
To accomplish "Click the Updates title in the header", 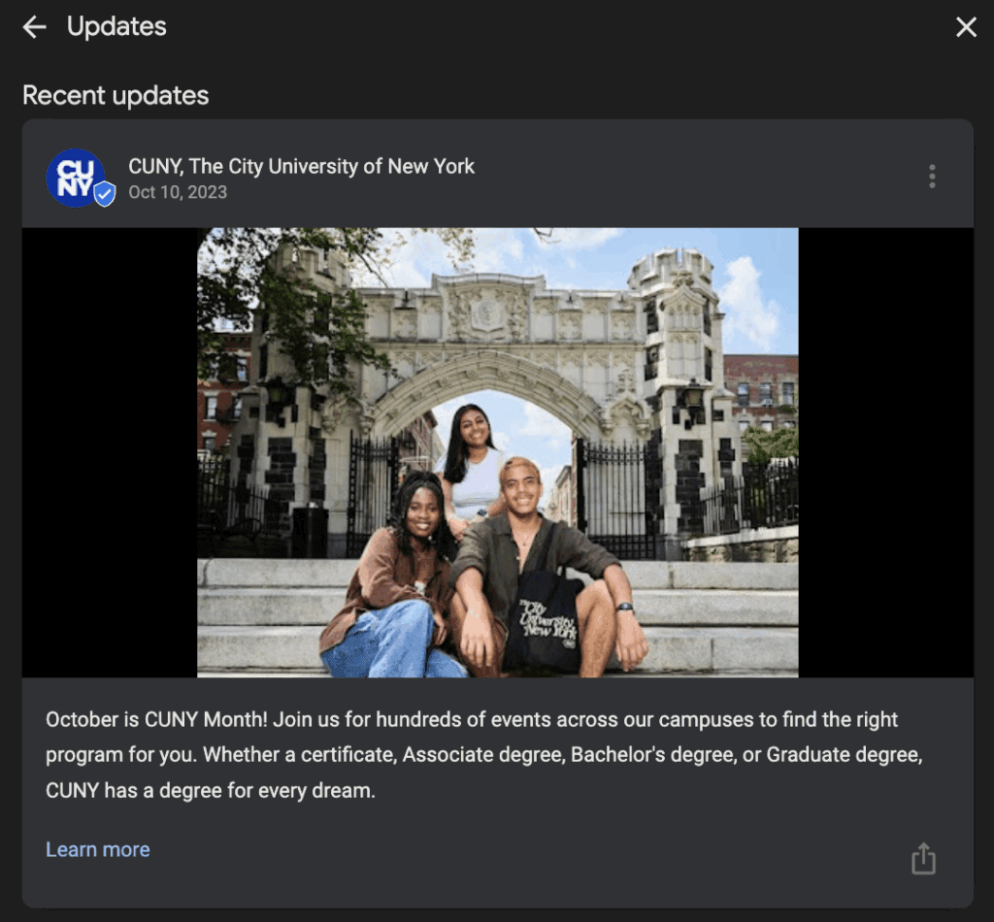I will [116, 26].
